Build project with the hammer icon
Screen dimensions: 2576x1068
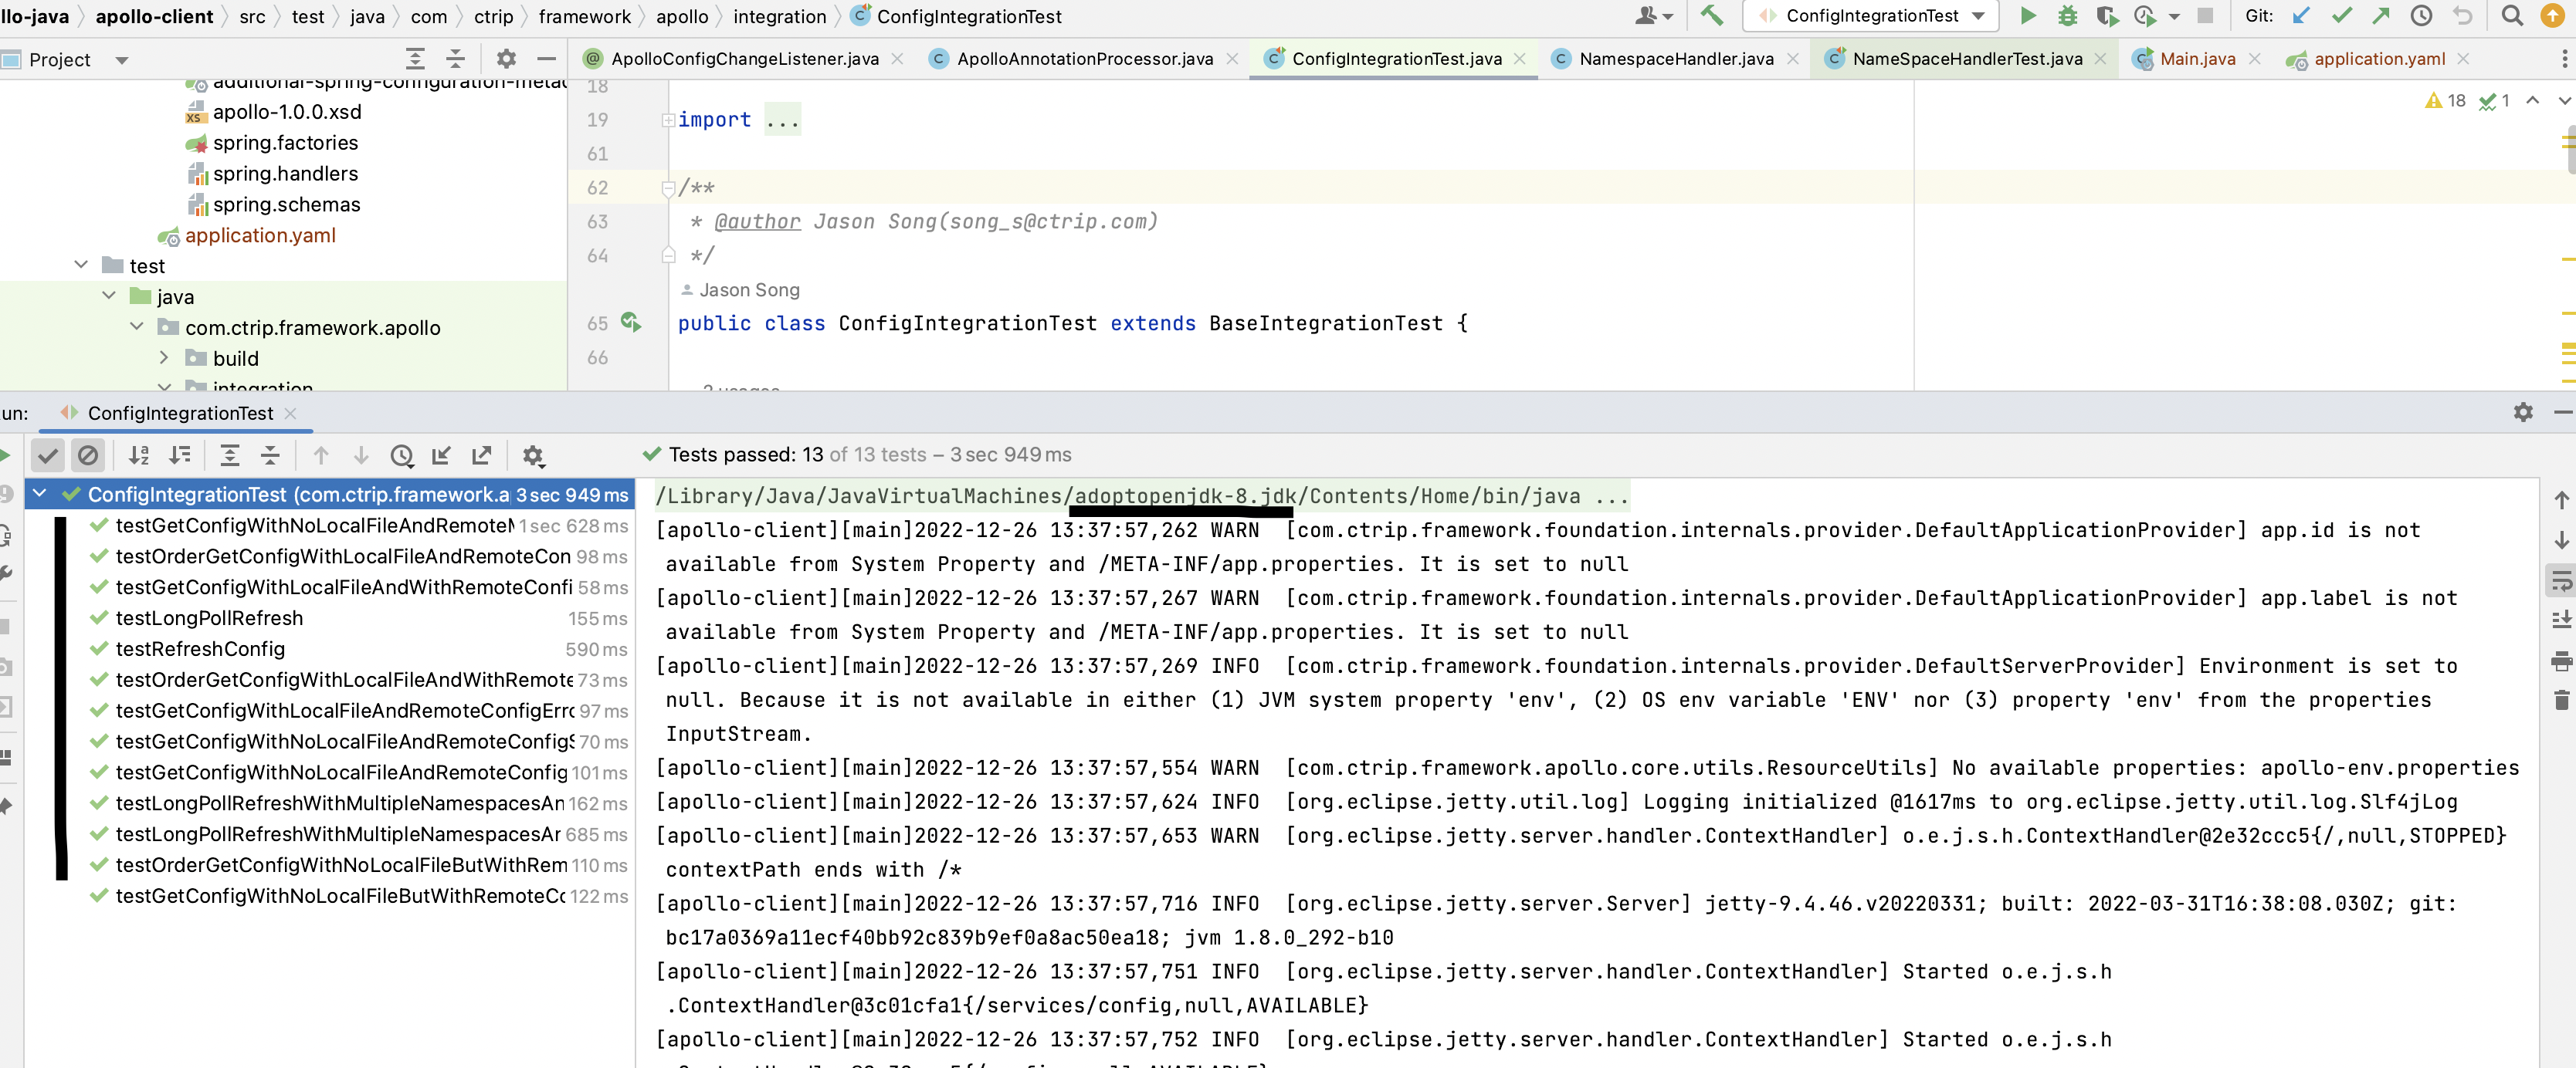point(1712,16)
